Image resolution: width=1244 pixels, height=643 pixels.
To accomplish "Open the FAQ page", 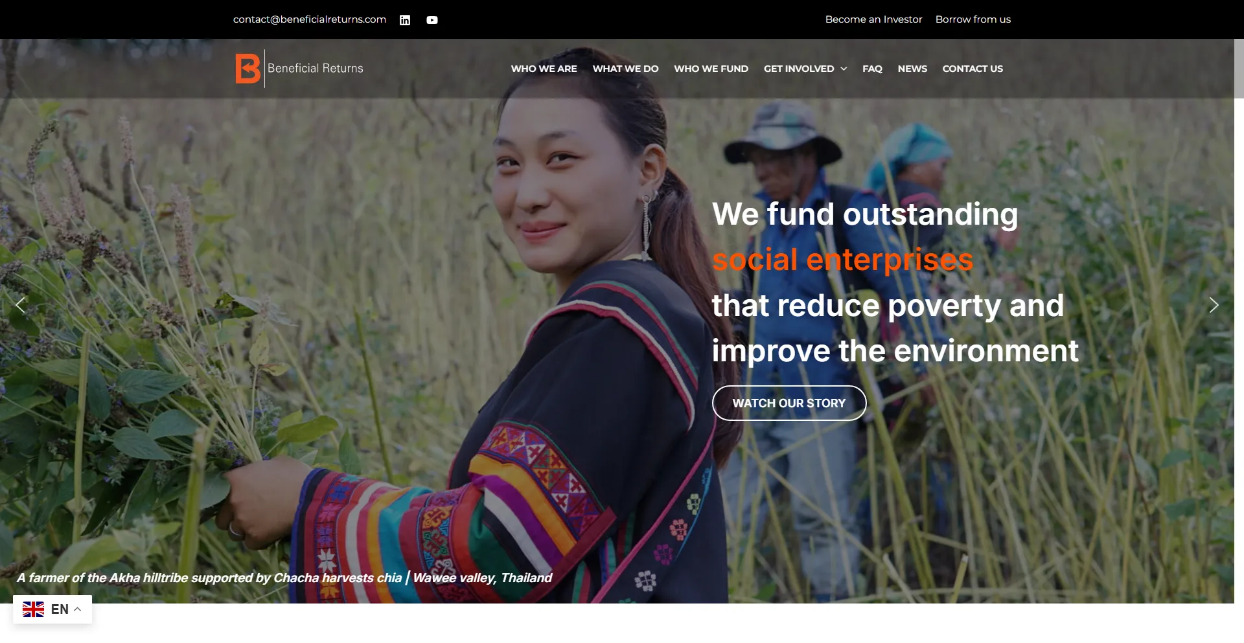I will pyautogui.click(x=872, y=69).
